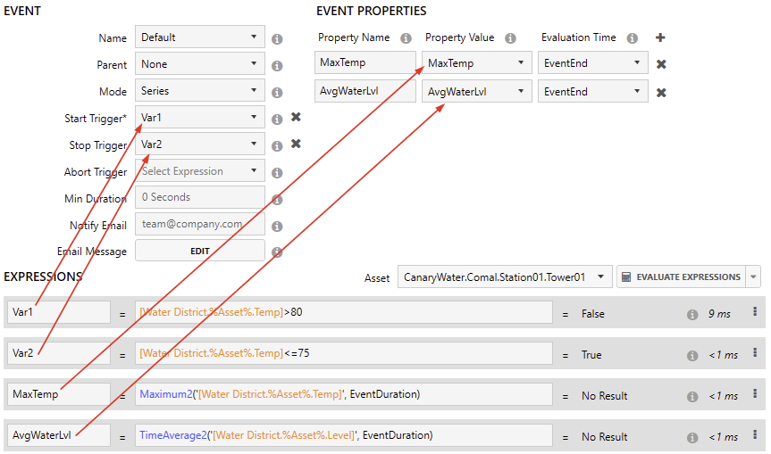This screenshot has height=454, width=771.
Task: Delete the AvgWaterLvl property row
Action: 661,92
